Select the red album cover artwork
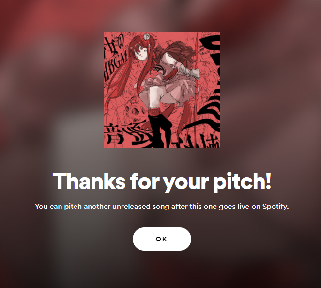This screenshot has height=288, width=321. (162, 90)
